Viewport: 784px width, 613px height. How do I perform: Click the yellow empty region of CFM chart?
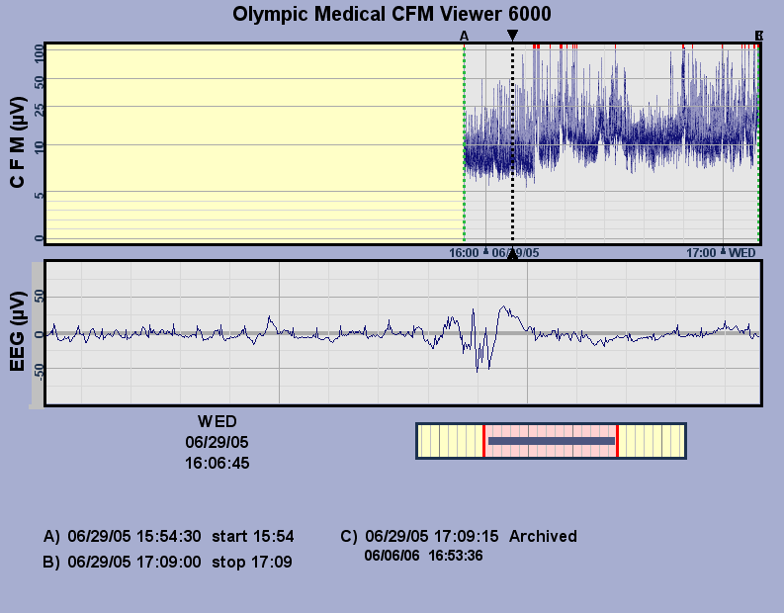[x=255, y=144]
